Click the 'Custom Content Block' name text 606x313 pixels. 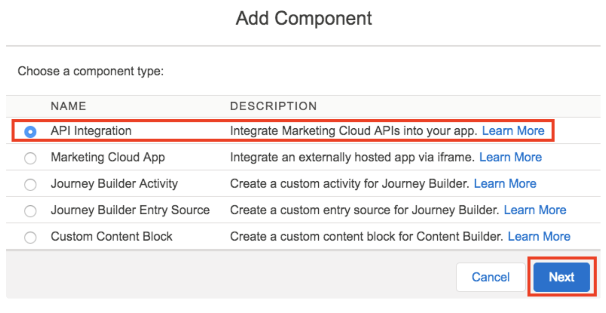tap(112, 236)
